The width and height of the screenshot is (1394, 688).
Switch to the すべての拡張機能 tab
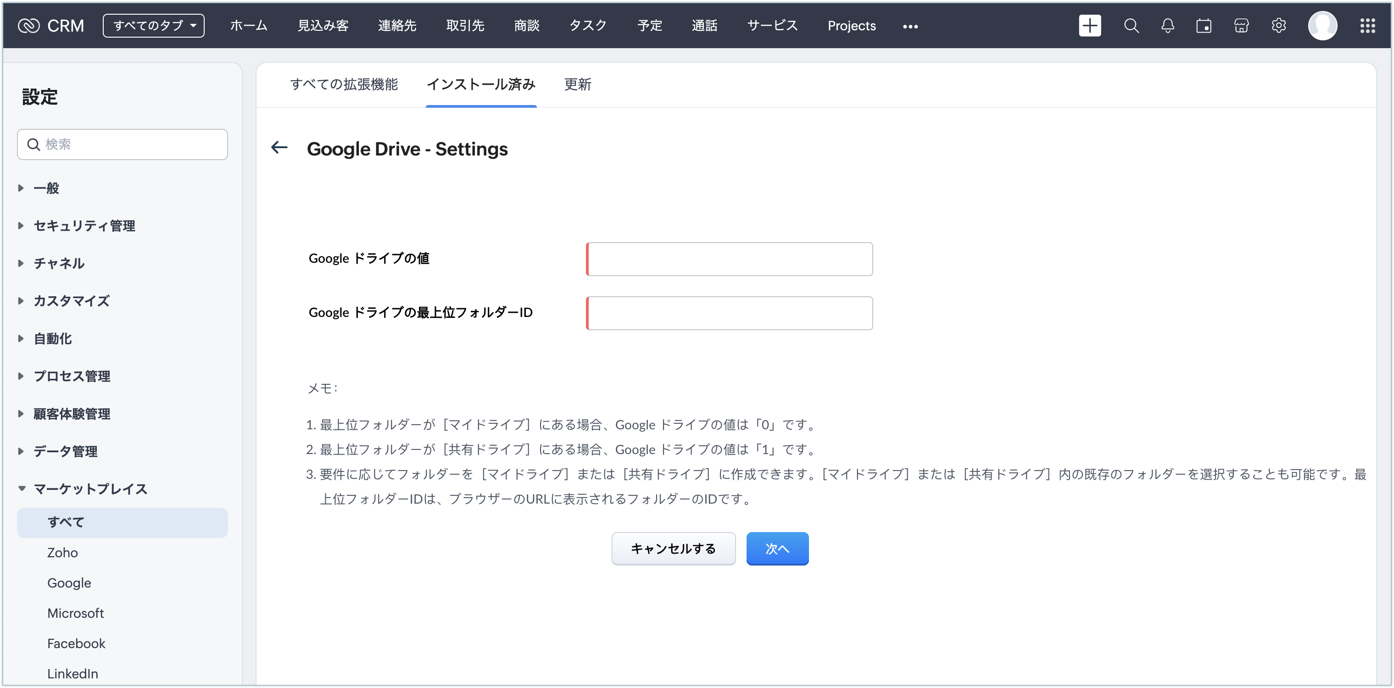click(344, 84)
